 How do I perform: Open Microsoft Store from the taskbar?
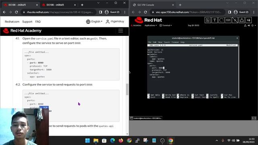104,141
